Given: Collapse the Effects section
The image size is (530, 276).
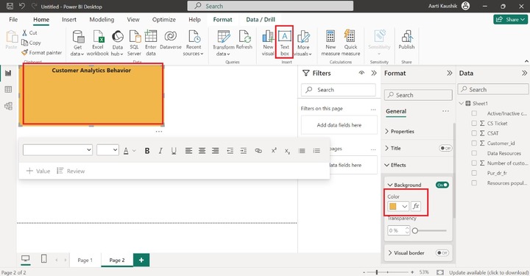Looking at the screenshot, I should point(395,165).
